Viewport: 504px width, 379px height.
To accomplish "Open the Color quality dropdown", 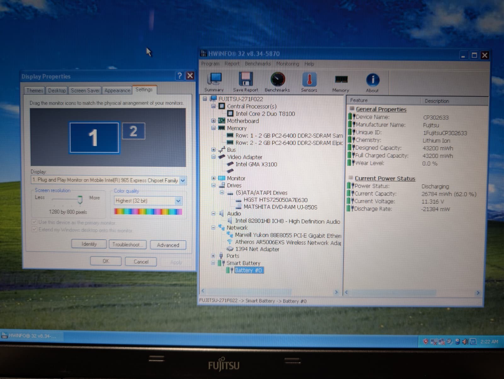I will 178,201.
